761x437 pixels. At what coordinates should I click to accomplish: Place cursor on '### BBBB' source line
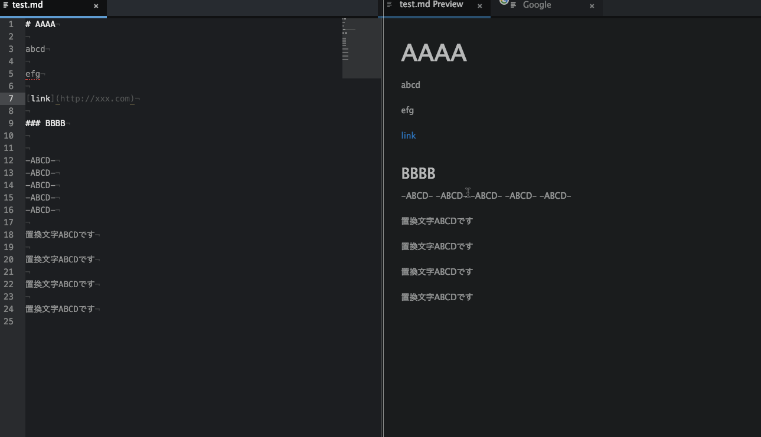47,123
